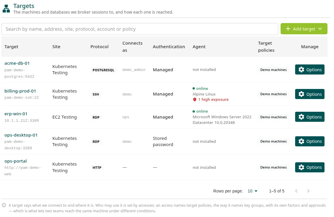
Task: Click the Demo machines policy for ops-desktop-01
Action: tap(273, 141)
